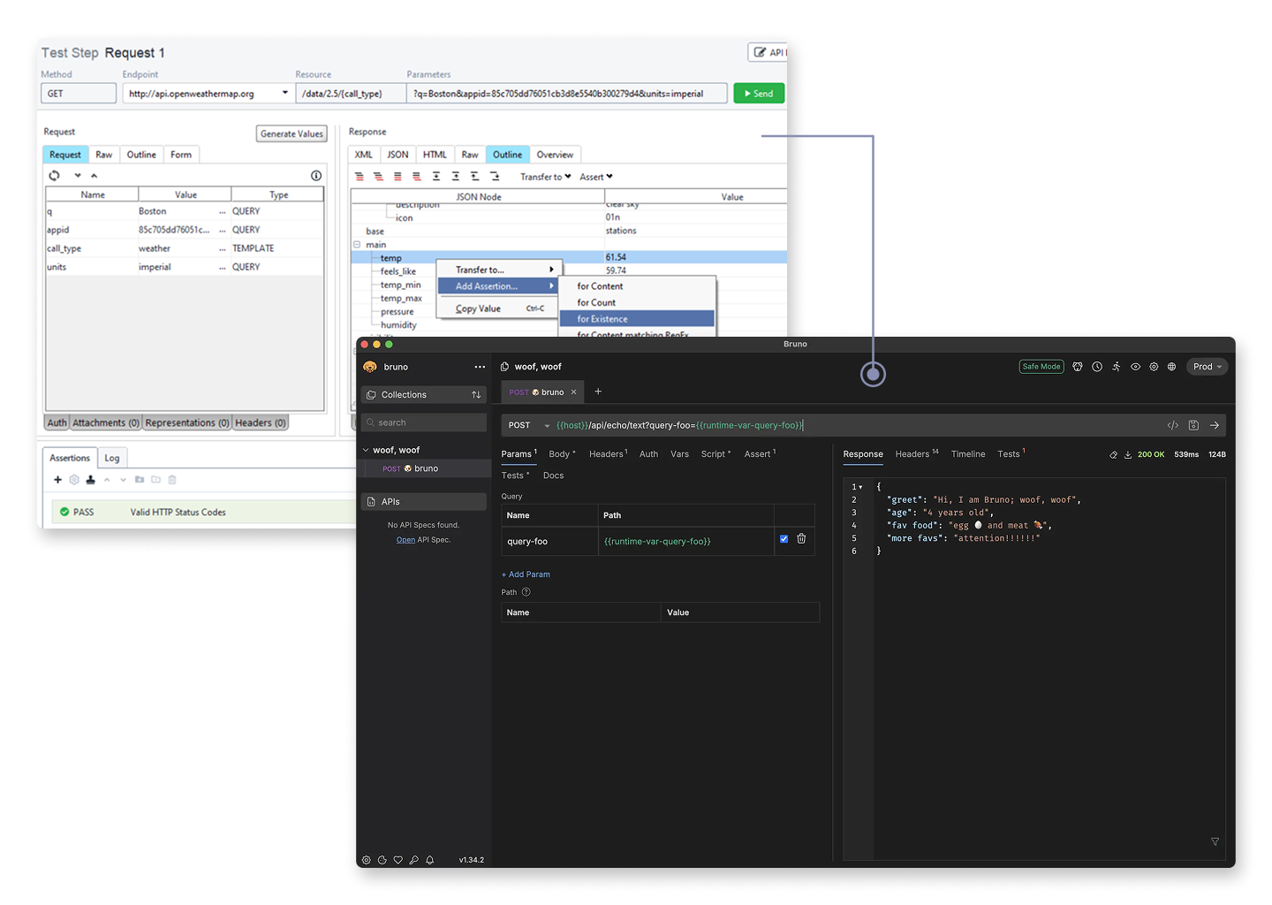Click the Collections button in Bruno sidebar

[x=423, y=395]
